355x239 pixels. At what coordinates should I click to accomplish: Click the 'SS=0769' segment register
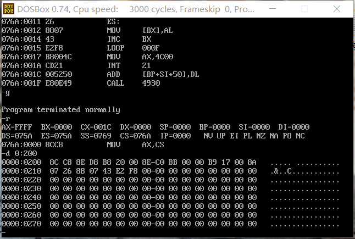pos(96,136)
